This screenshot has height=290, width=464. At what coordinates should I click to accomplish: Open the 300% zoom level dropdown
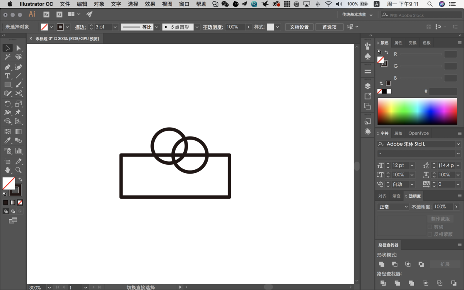(x=49, y=287)
